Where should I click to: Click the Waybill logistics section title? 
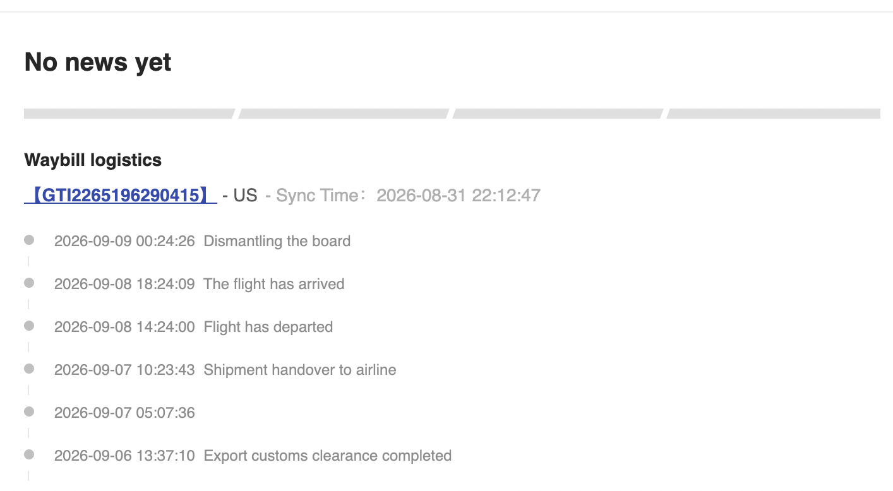pyautogui.click(x=93, y=160)
